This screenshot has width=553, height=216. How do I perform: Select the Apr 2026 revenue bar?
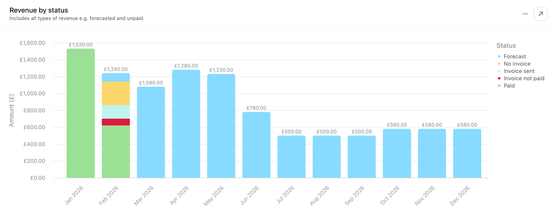pyautogui.click(x=186, y=124)
